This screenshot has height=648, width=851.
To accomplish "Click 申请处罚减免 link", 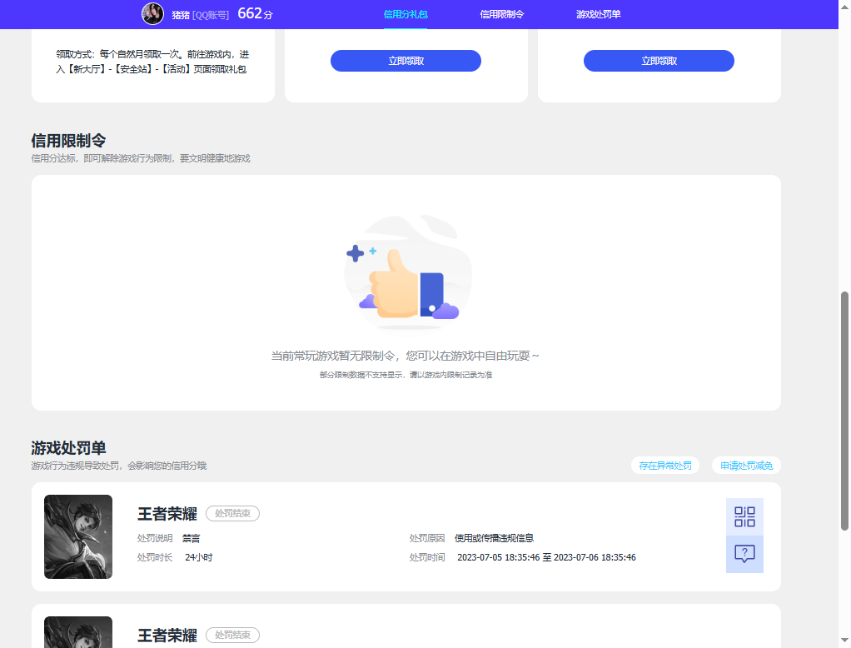I will 746,466.
